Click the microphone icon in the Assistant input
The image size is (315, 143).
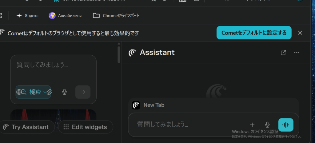(267, 125)
